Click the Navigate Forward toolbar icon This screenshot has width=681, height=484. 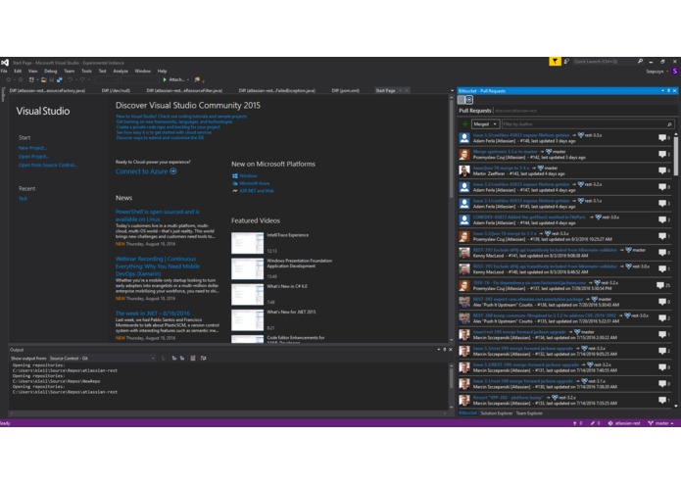coord(21,80)
